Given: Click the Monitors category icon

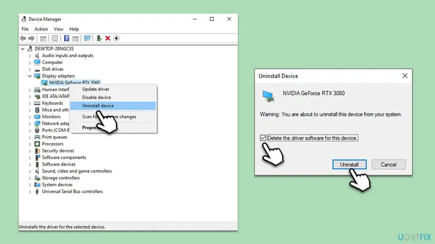Looking at the screenshot, I should (x=37, y=117).
